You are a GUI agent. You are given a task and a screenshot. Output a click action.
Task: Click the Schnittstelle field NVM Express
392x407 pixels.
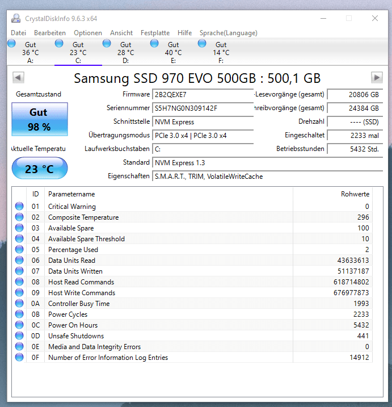203,121
